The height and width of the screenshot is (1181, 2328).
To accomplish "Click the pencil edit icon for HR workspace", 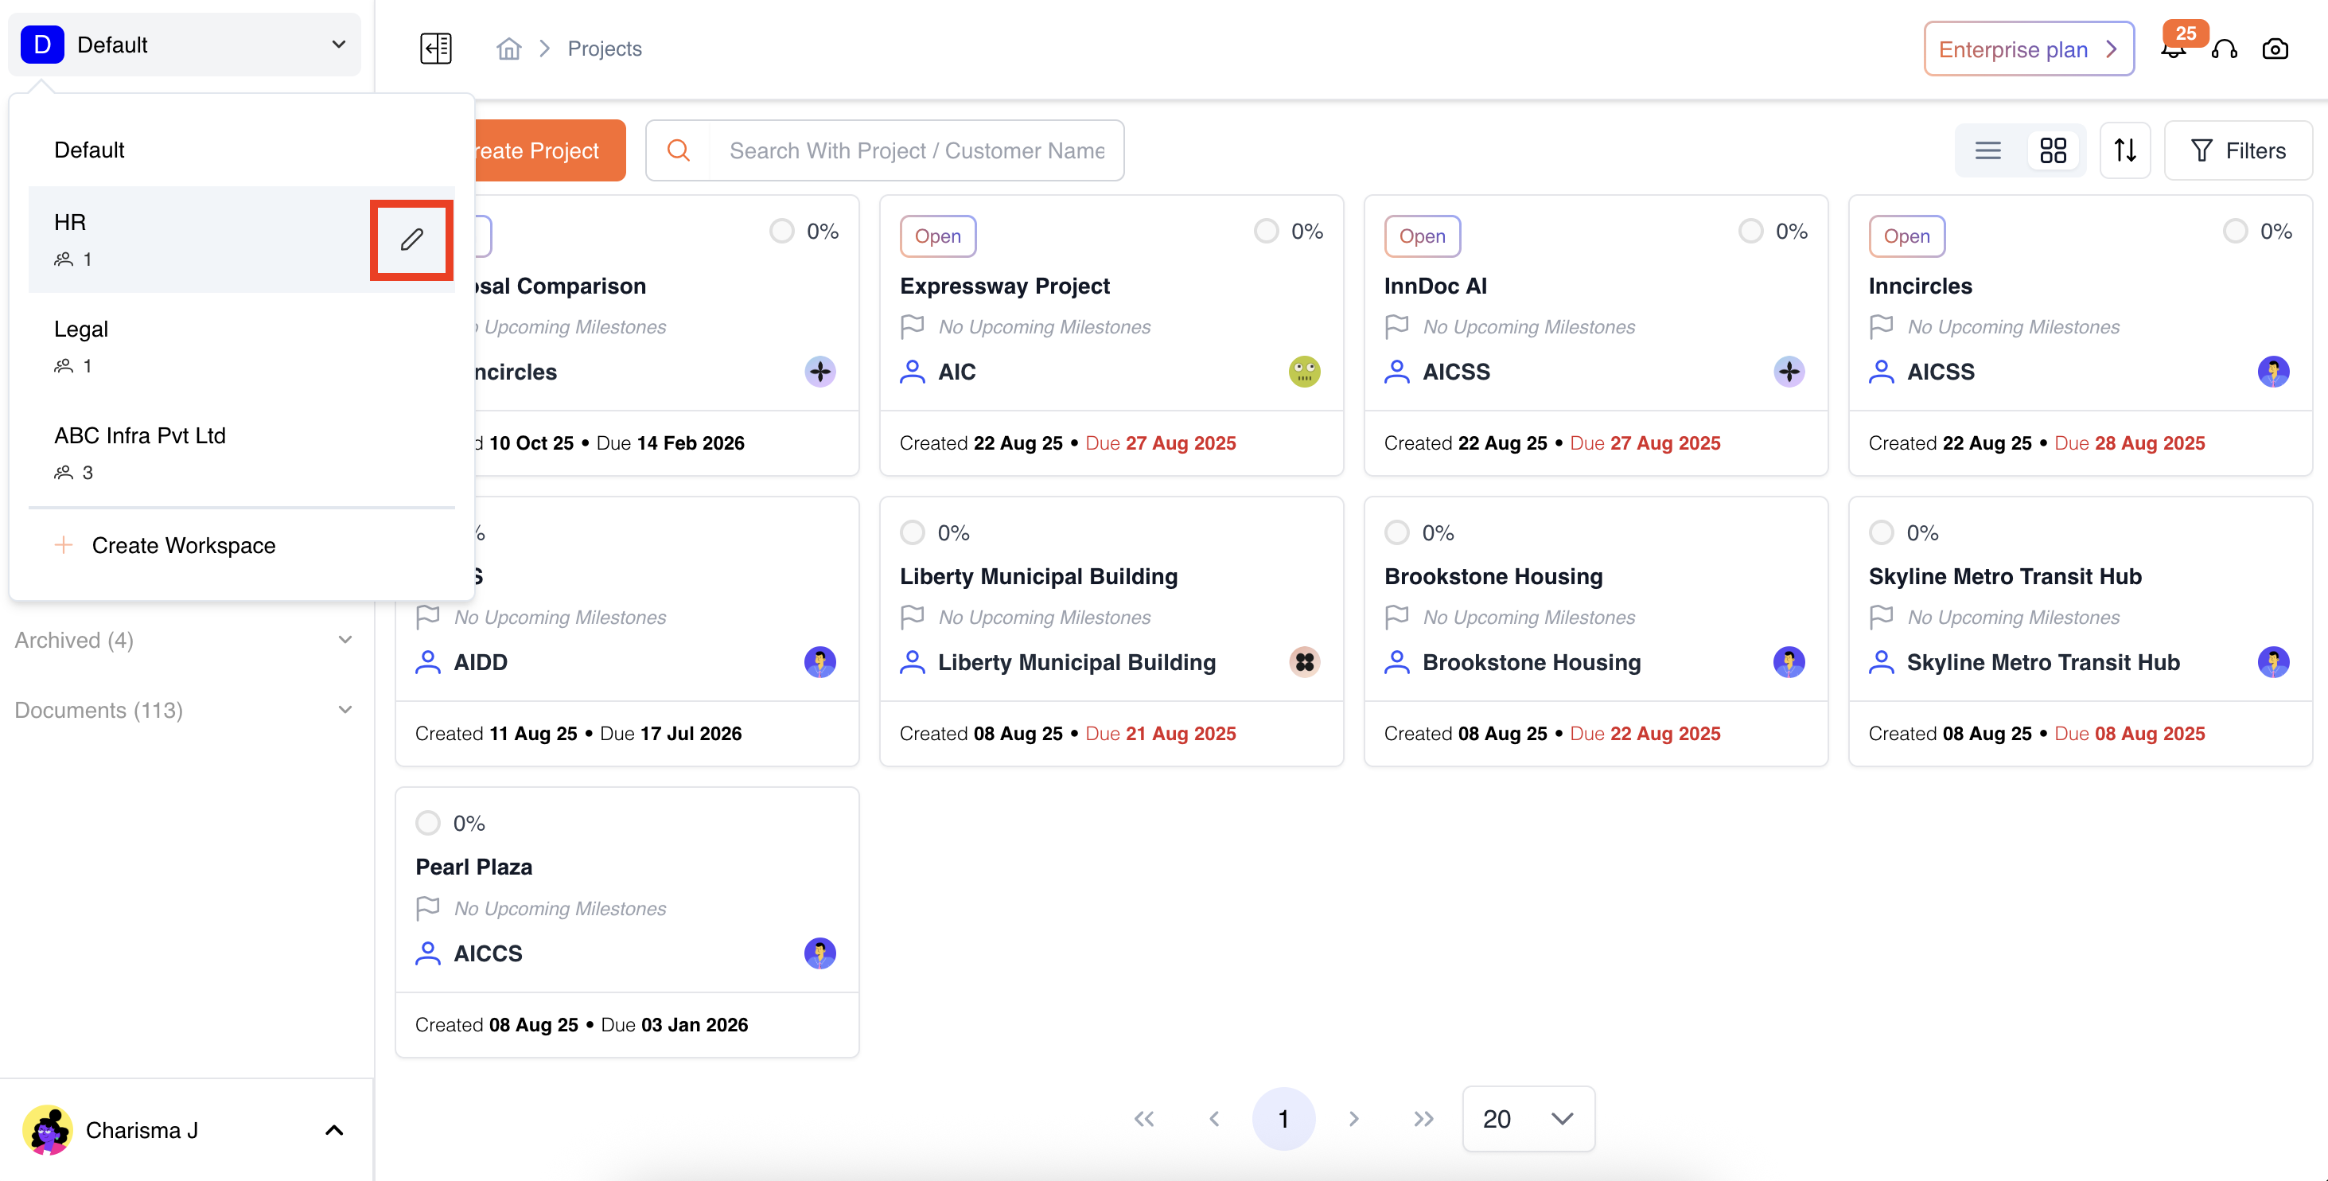I will (411, 240).
